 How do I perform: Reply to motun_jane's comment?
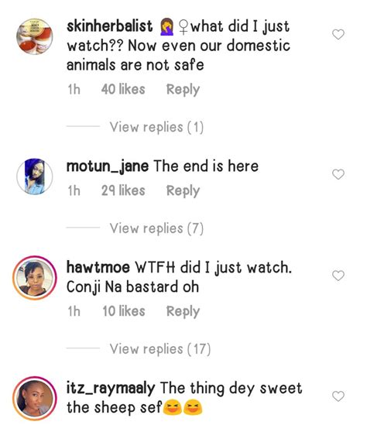click(x=183, y=190)
